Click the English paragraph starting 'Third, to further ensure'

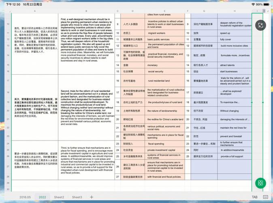point(87,160)
